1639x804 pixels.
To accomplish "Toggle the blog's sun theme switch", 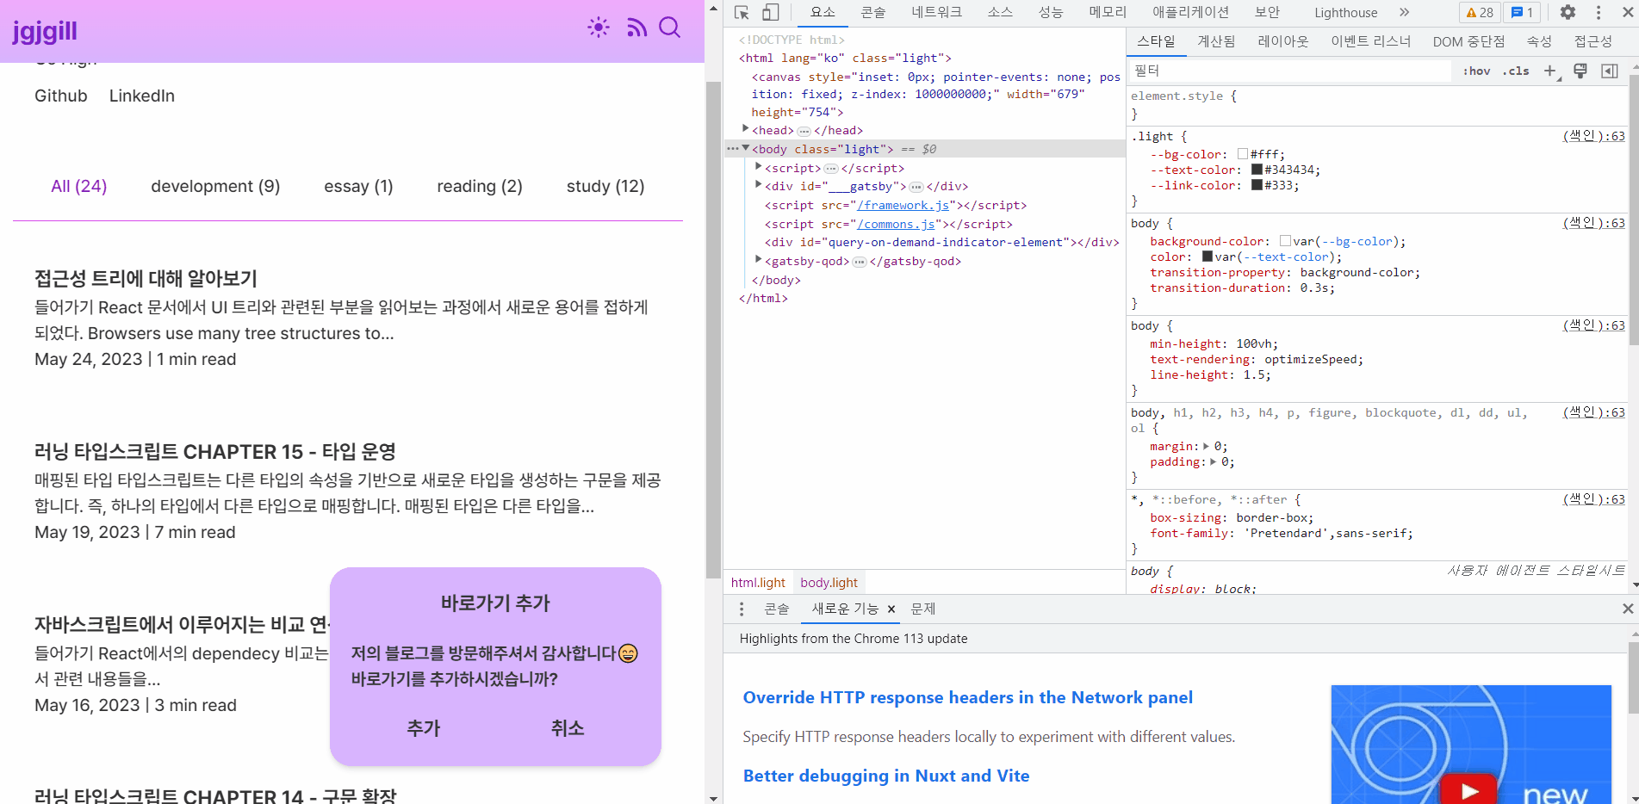I will point(599,28).
